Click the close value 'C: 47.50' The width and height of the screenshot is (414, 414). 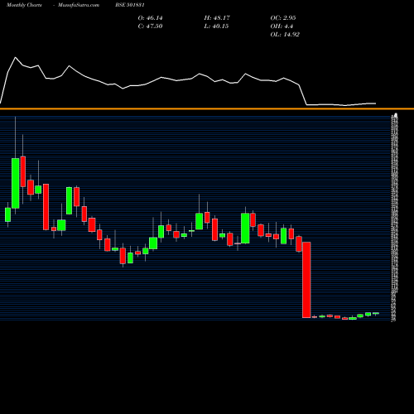pyautogui.click(x=150, y=26)
